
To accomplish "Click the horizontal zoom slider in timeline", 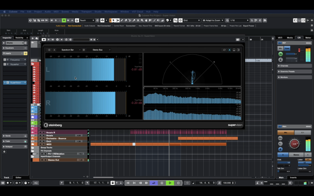I will point(262,177).
